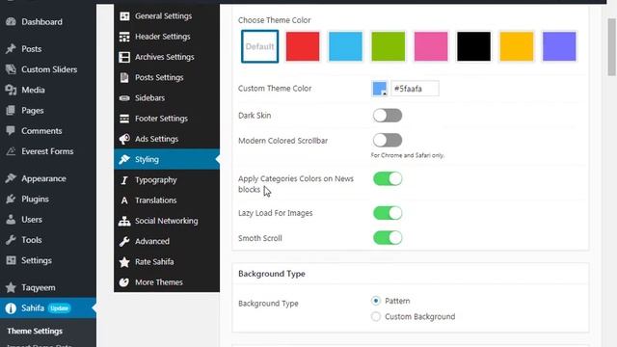
Task: Click the Footer Settings icon
Action: 124,119
